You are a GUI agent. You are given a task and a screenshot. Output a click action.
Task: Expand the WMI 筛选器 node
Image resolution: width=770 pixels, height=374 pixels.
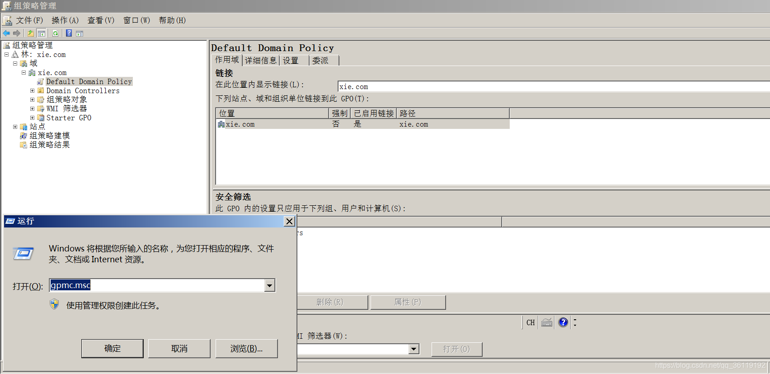click(32, 109)
